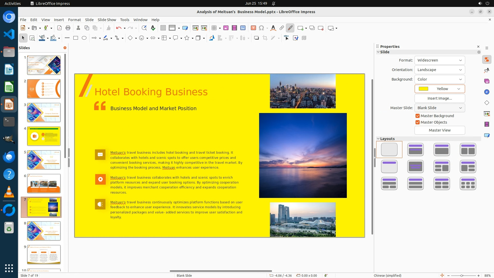494x278 pixels.
Task: Collapse the Layouts section
Action: 378,139
